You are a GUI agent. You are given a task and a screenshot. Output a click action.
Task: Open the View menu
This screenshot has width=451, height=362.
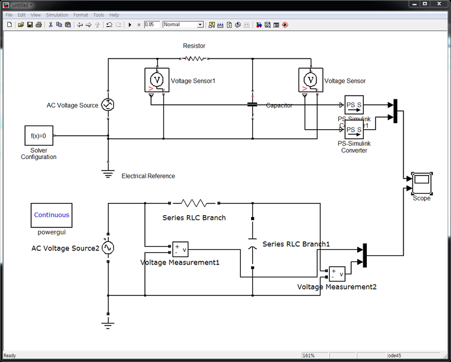36,15
